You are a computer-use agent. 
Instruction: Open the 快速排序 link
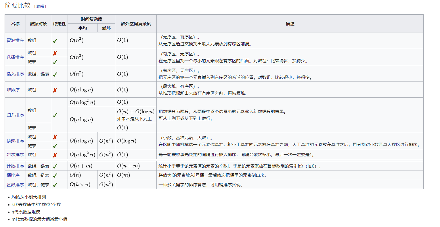click(x=15, y=141)
